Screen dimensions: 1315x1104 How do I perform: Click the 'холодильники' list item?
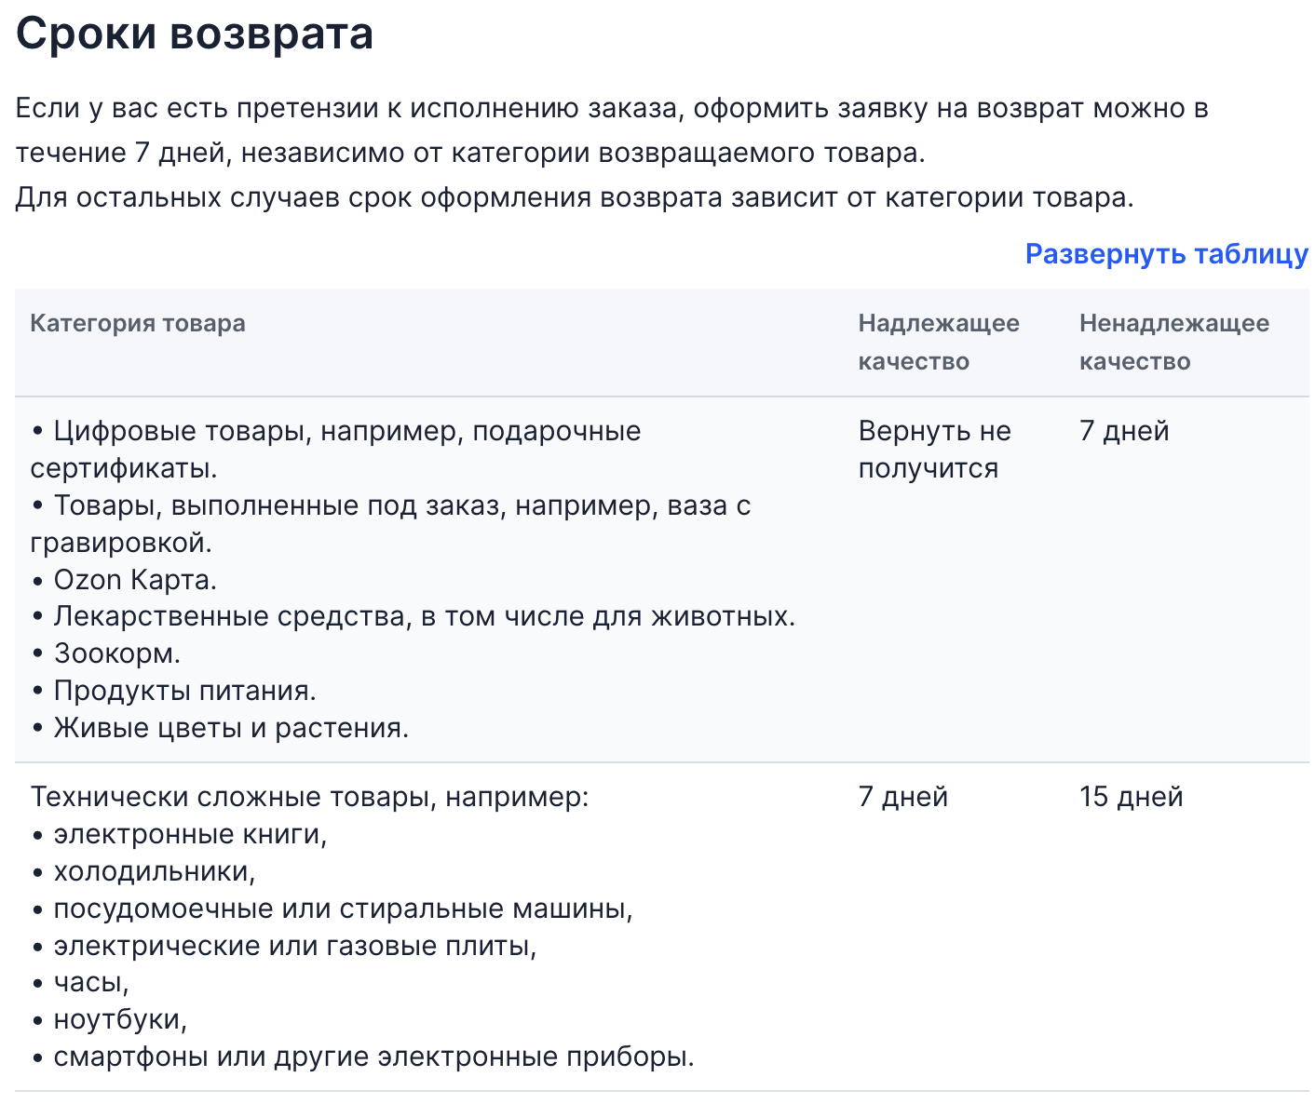[143, 871]
